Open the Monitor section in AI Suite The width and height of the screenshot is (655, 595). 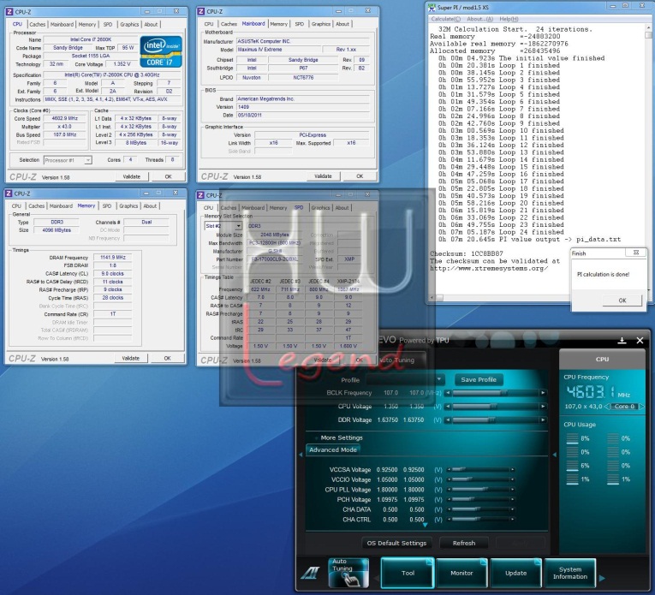click(461, 573)
